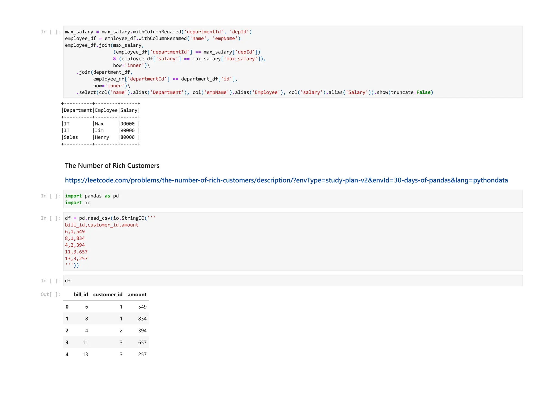Click the how='inner' line after max_salary condition

131,65
